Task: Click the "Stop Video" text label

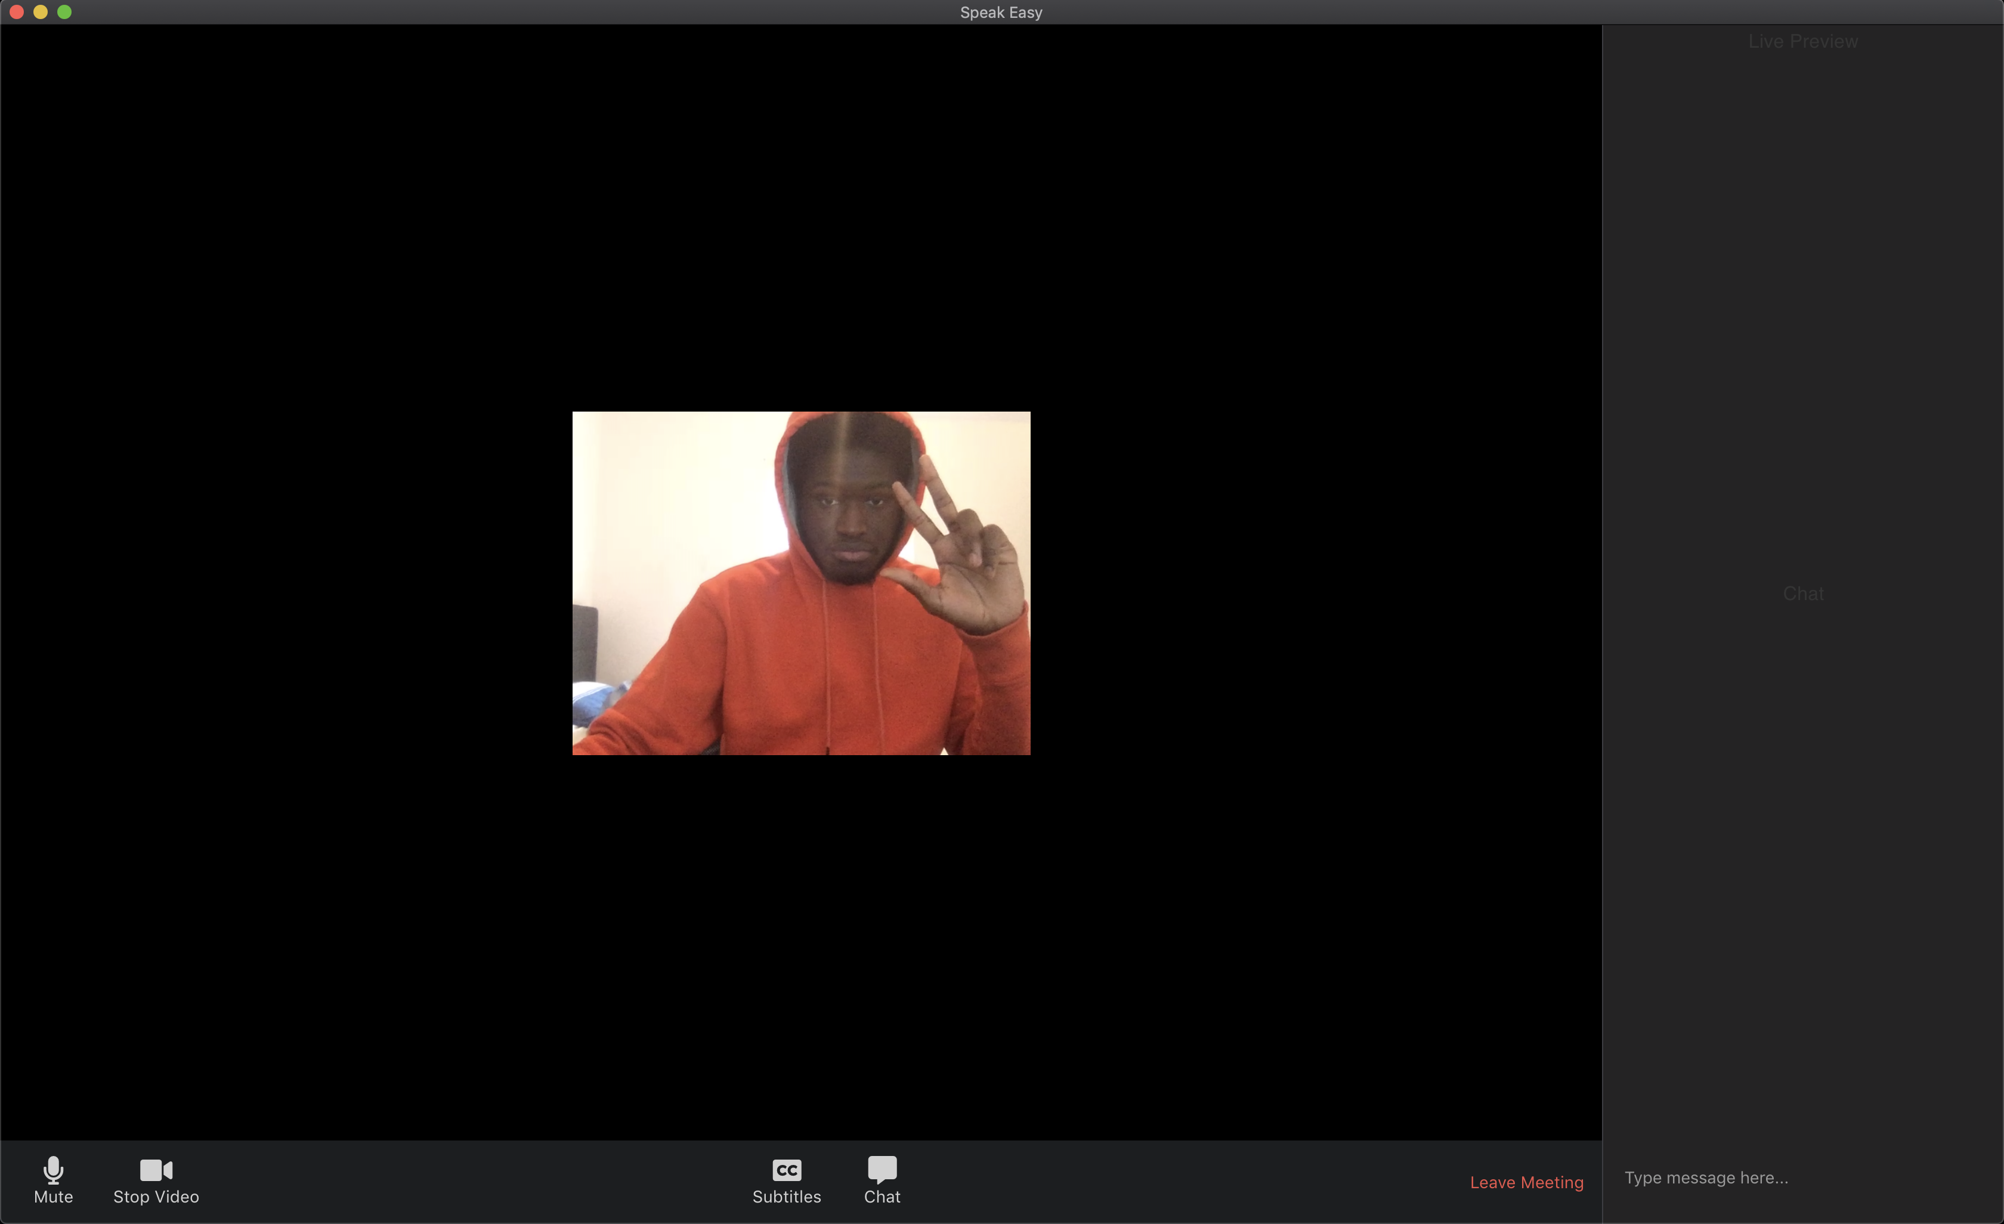Action: click(156, 1197)
